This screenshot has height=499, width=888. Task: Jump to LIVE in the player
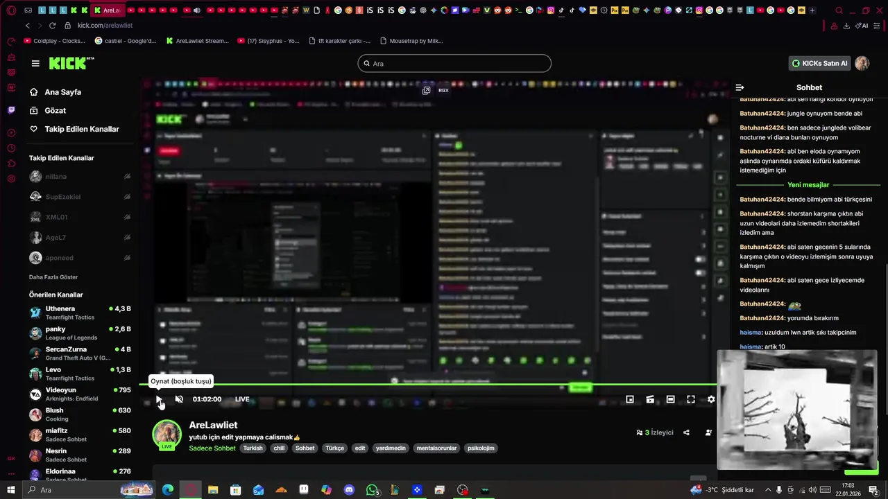(242, 399)
